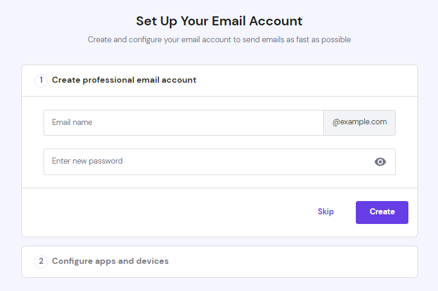Skip the email account creation step
Image resolution: width=438 pixels, height=291 pixels.
[x=326, y=212]
